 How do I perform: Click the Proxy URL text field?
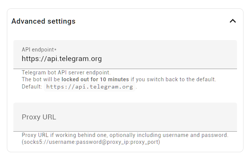(x=125, y=117)
